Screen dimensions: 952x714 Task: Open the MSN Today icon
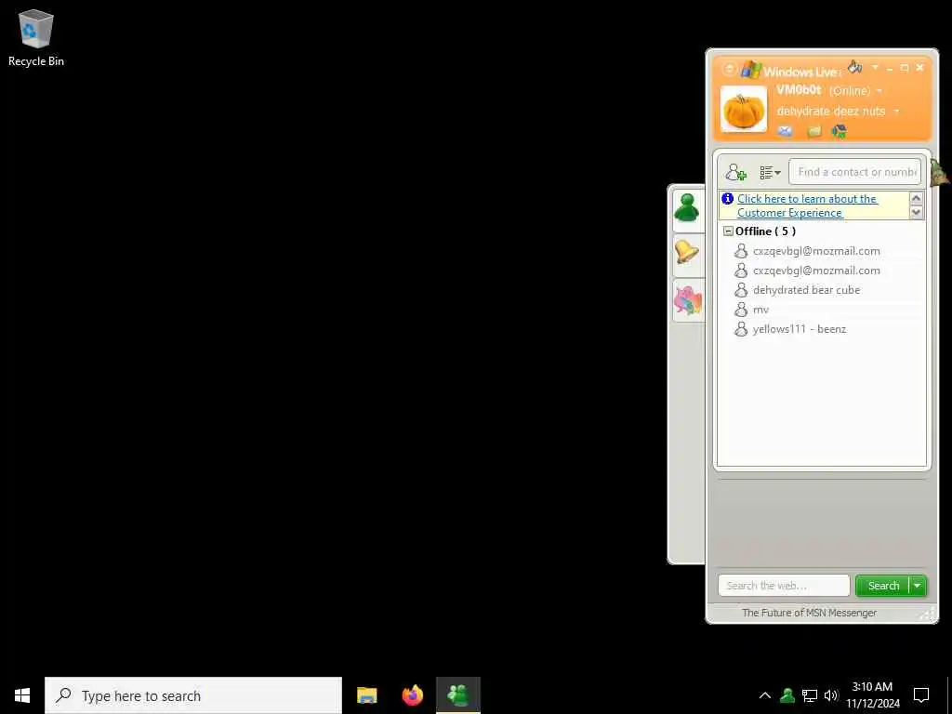click(840, 131)
